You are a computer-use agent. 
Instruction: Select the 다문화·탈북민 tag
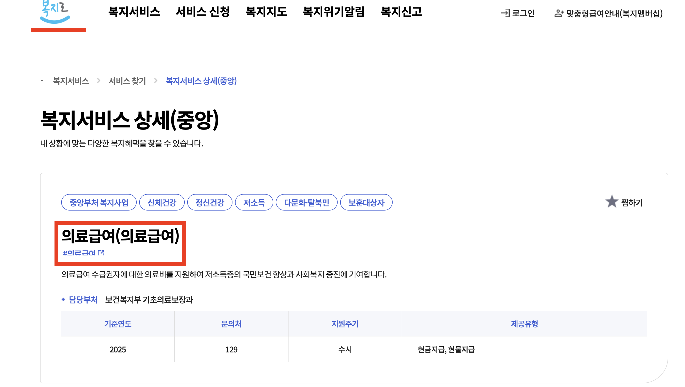[306, 203]
